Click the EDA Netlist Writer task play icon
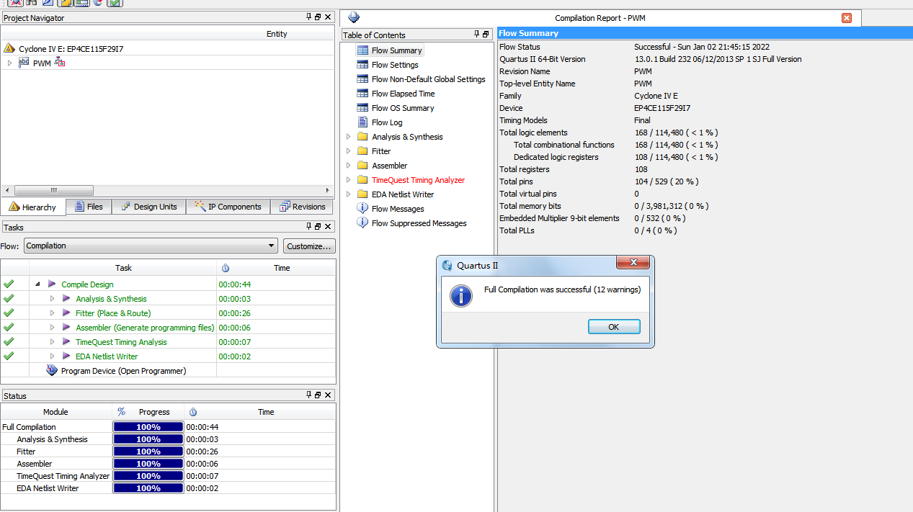The height and width of the screenshot is (512, 913). [x=66, y=356]
